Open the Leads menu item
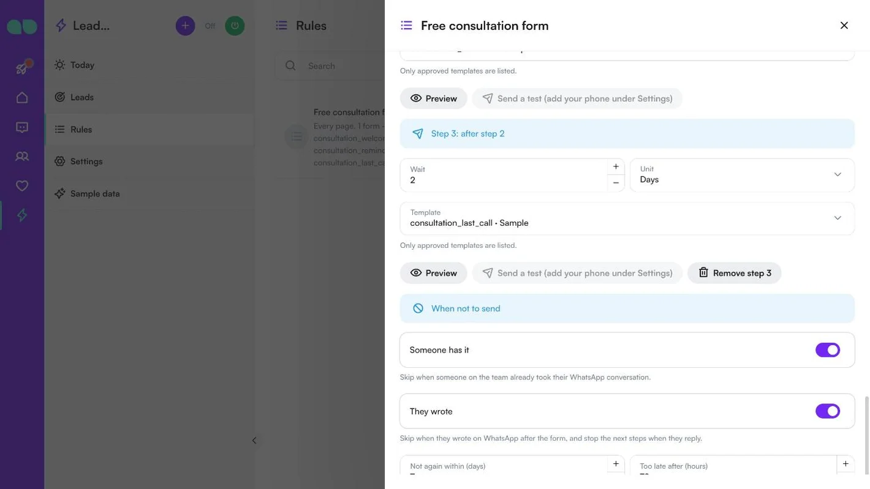Screen dimensions: 870x489 82,97
